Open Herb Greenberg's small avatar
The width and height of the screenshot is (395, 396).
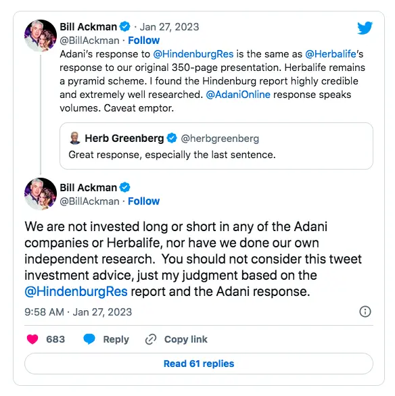click(x=75, y=138)
